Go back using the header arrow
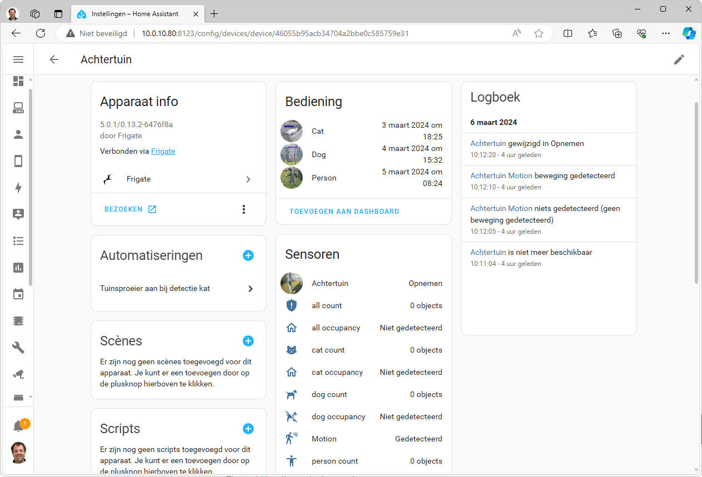Screen dimensions: 702x477 click(x=54, y=59)
